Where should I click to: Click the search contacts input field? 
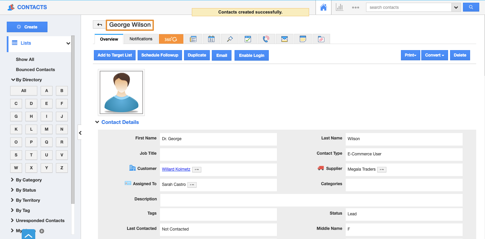pyautogui.click(x=408, y=7)
